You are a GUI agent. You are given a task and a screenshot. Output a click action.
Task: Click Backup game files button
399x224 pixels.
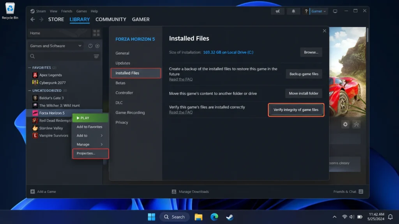(x=304, y=74)
